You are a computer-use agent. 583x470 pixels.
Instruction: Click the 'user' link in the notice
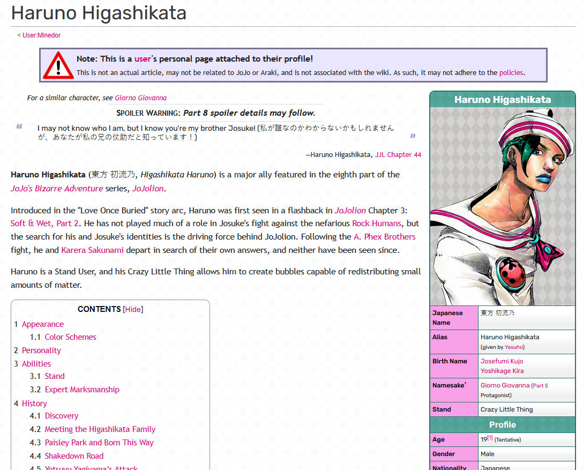coord(143,59)
